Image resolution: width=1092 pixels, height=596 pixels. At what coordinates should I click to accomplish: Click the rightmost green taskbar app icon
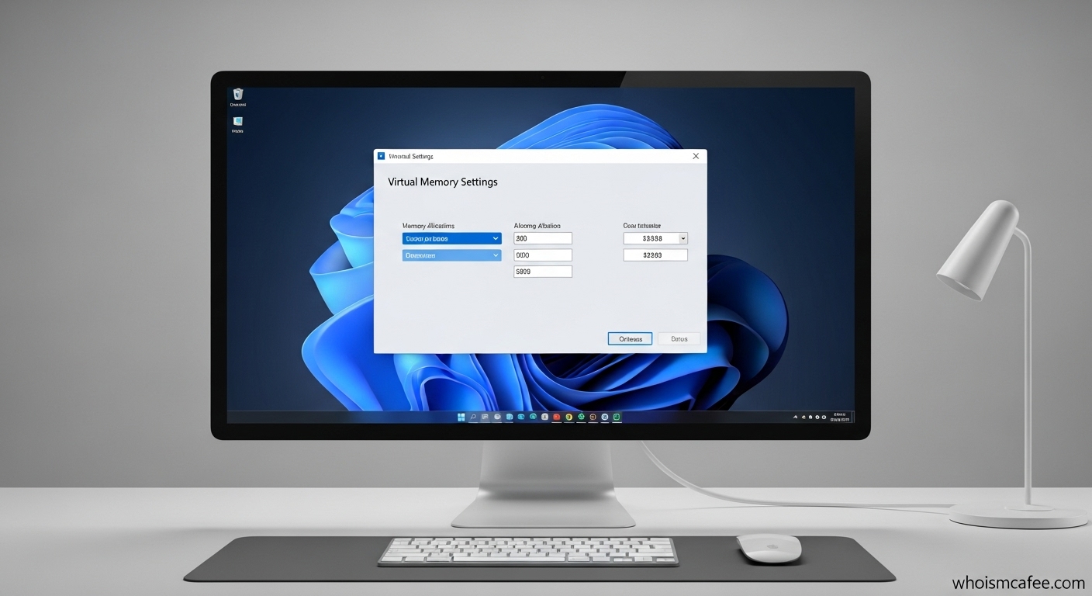point(617,417)
